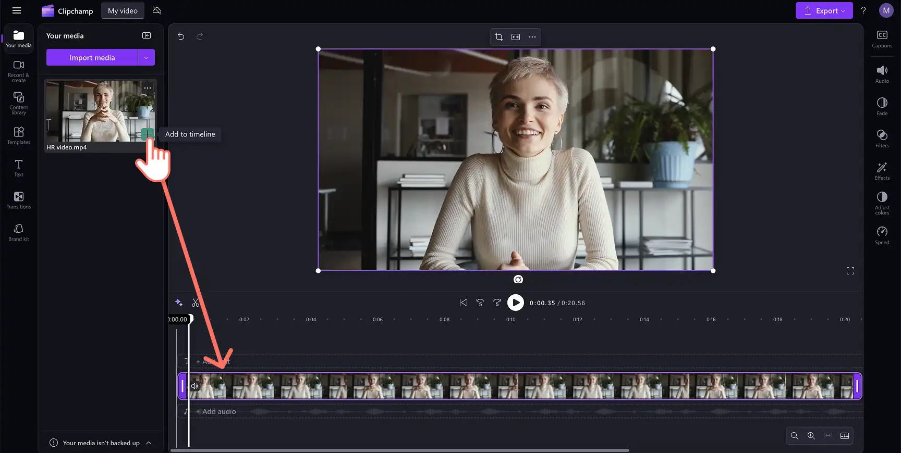Viewport: 901px width, 453px height.
Task: Open the Content library tab
Action: 19,103
